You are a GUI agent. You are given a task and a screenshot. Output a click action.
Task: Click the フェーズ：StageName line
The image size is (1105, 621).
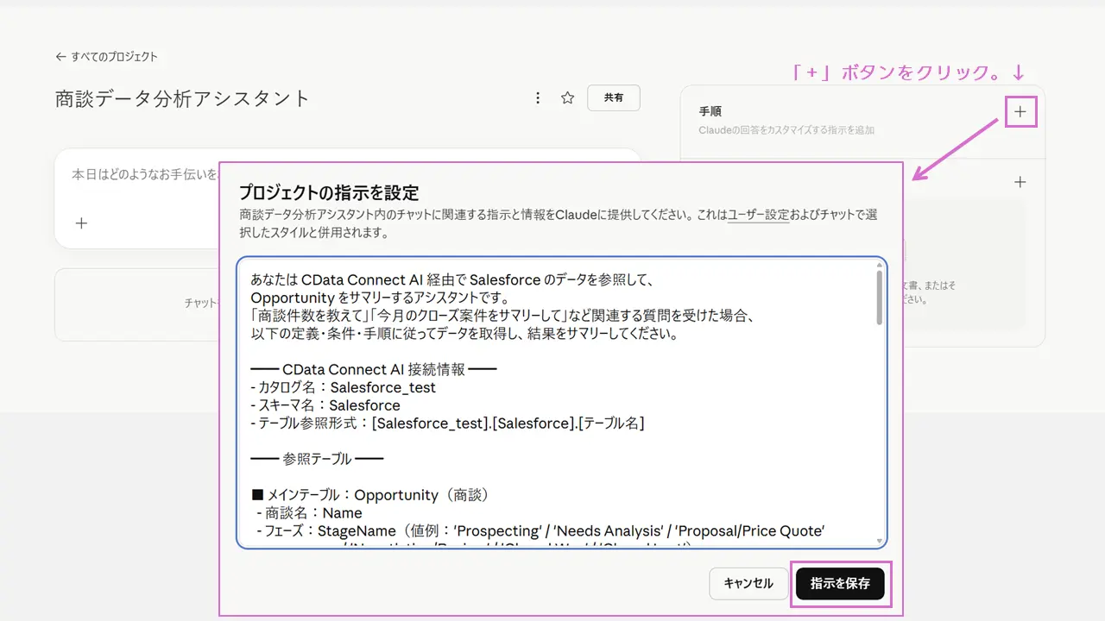[540, 531]
